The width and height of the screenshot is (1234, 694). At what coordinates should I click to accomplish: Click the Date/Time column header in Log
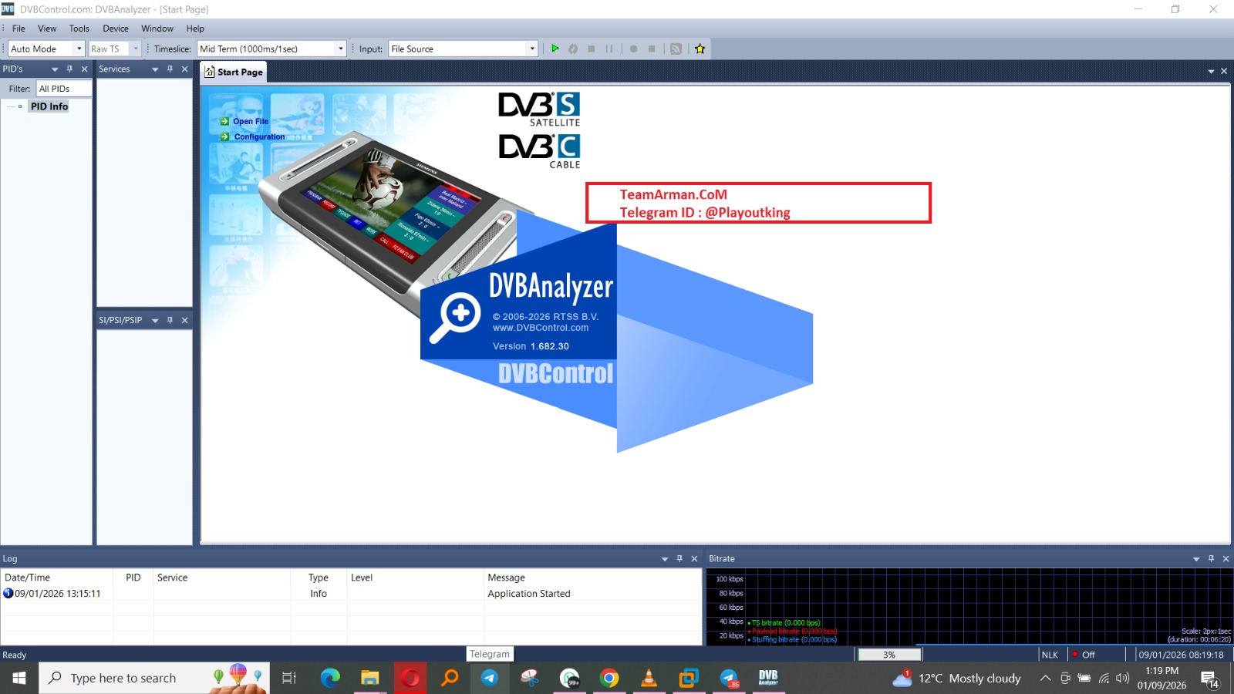(57, 578)
